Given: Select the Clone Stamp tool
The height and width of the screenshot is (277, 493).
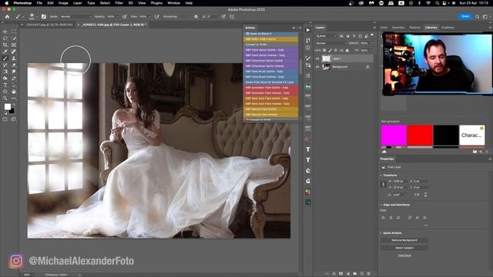Looking at the screenshot, I should (x=14, y=58).
